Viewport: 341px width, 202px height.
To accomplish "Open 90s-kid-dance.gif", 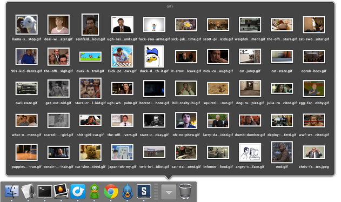I will pyautogui.click(x=26, y=57).
